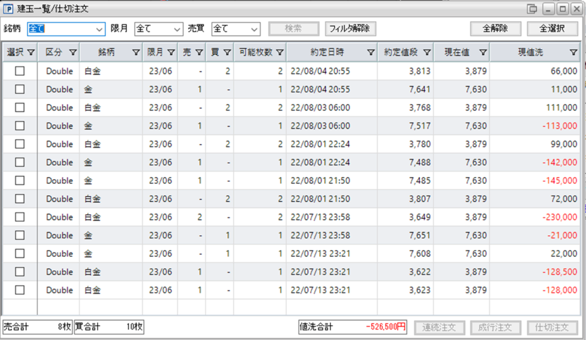Open the filter icon on 可能枚数 column
The width and height of the screenshot is (586, 340).
[x=279, y=53]
